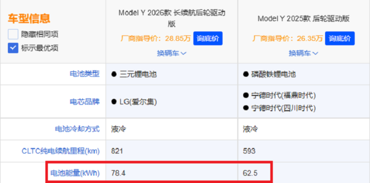Click the 78.4 battery energy value

[x=118, y=173]
